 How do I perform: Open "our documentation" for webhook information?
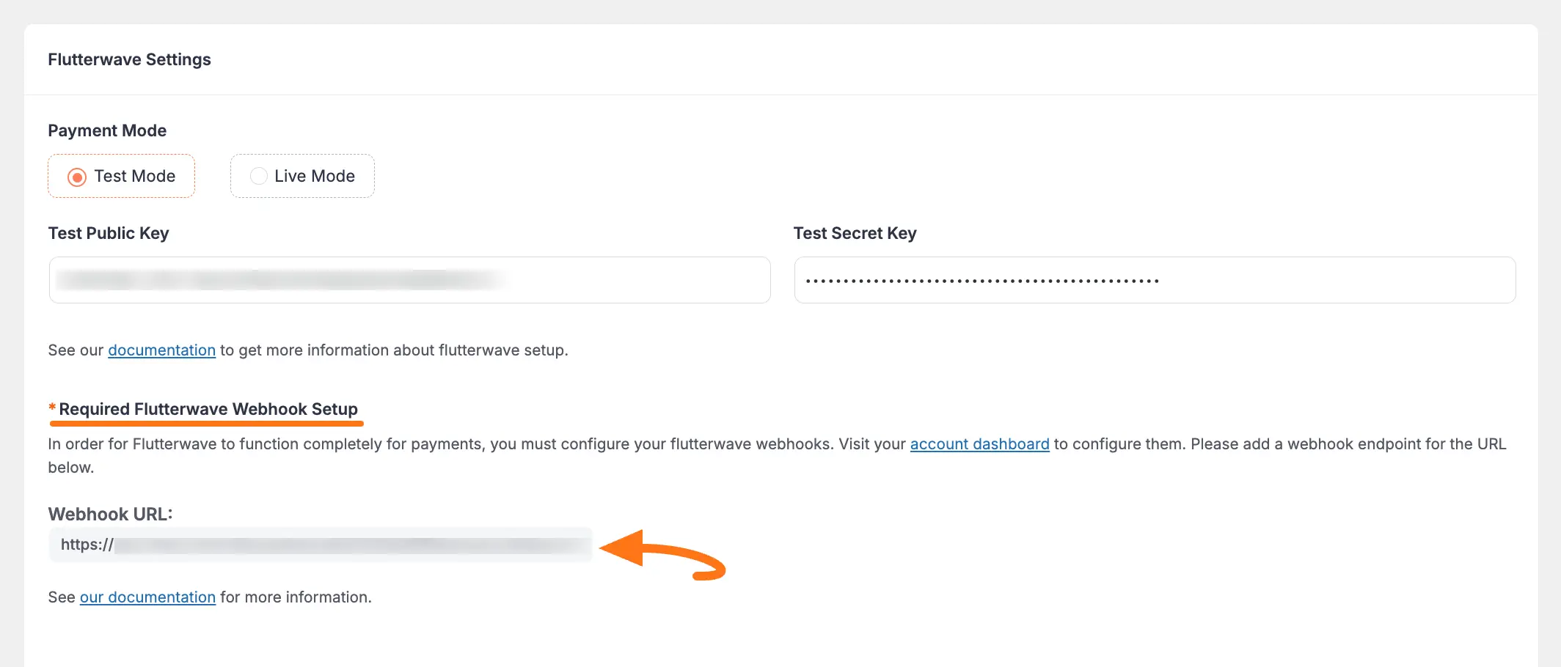[147, 597]
